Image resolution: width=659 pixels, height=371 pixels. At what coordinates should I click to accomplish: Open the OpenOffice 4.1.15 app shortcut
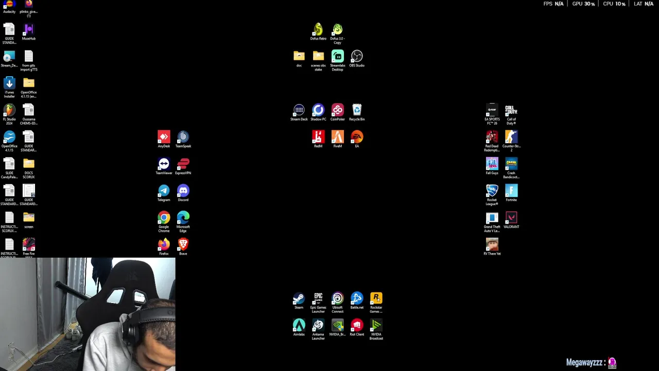tap(9, 141)
